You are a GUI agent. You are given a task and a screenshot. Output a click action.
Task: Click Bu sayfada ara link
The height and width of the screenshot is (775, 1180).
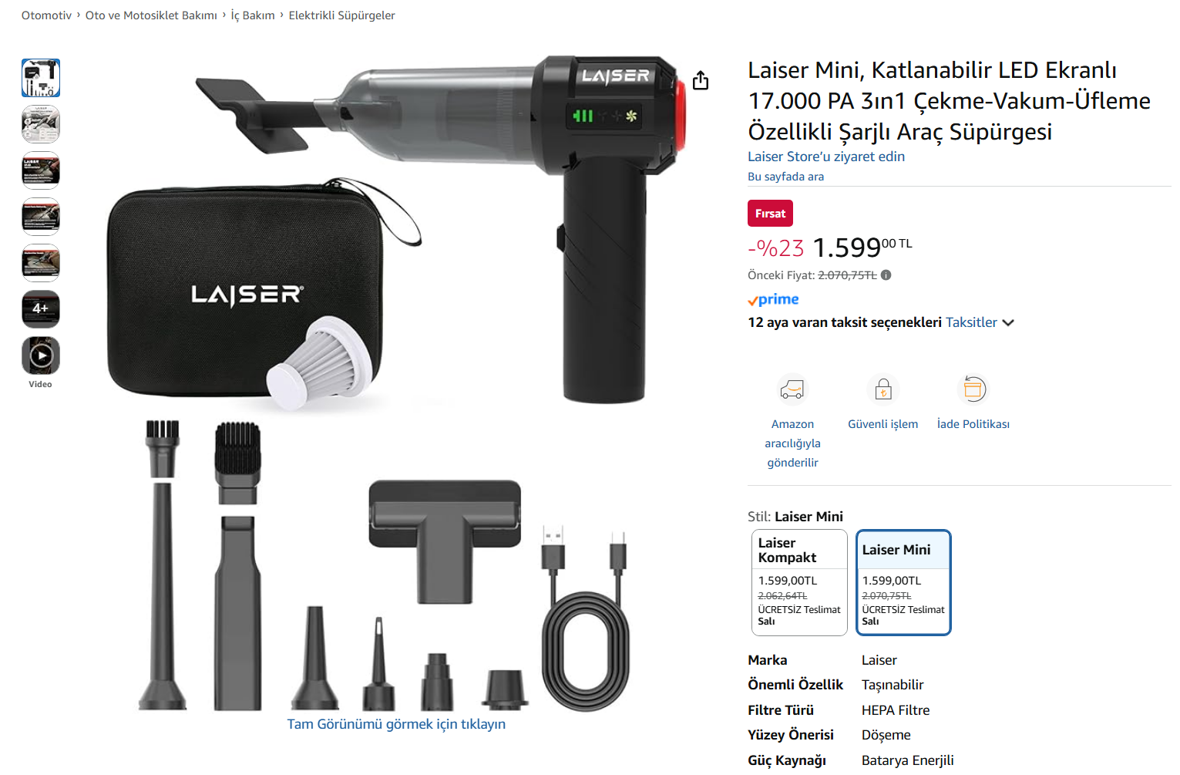click(x=785, y=177)
